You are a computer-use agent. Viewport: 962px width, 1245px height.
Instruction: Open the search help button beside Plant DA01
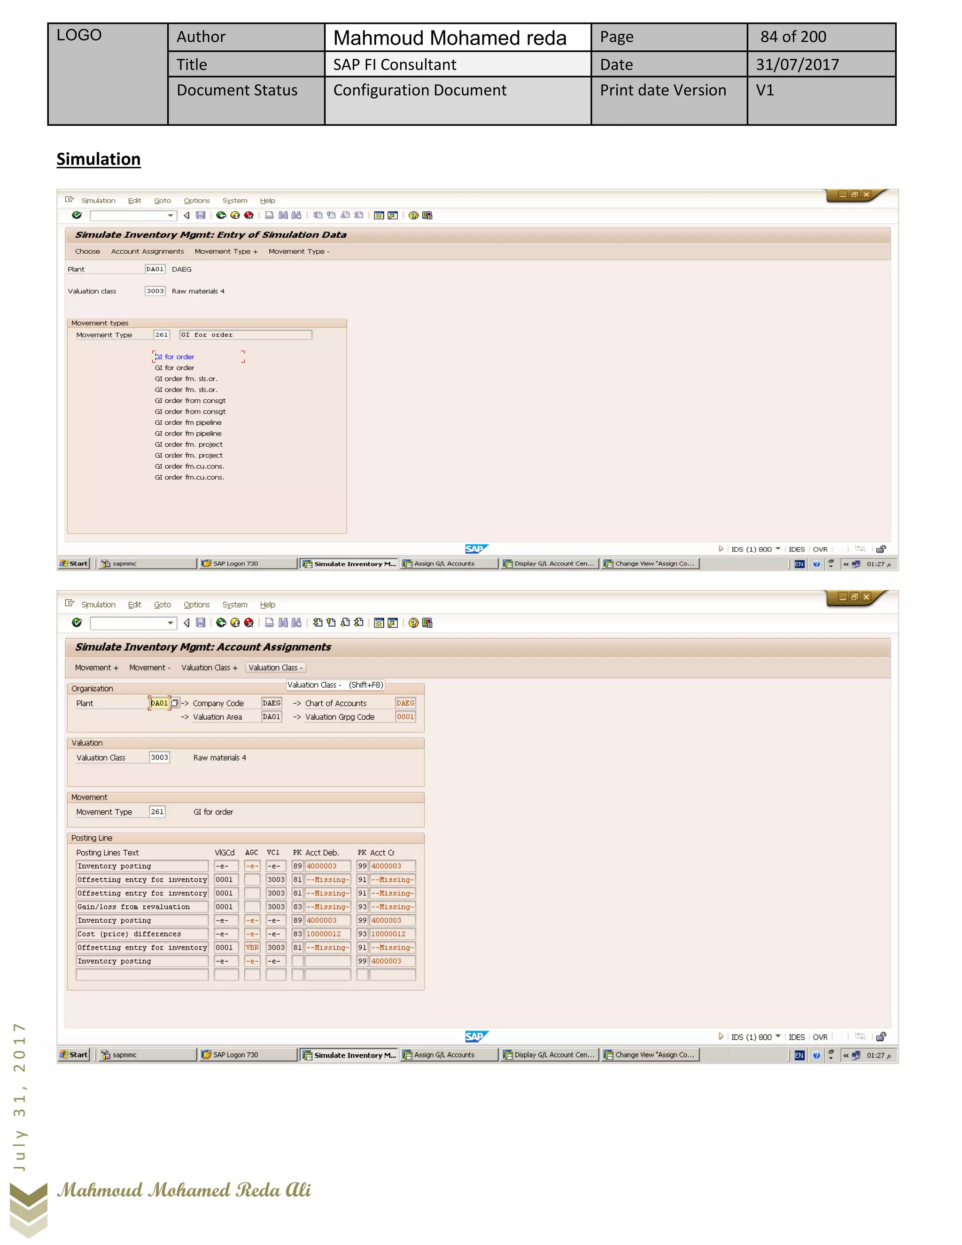click(175, 703)
